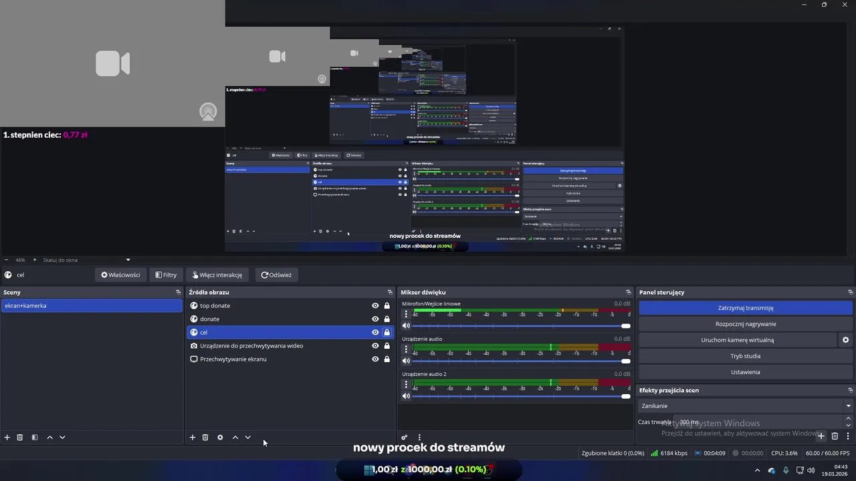Viewport: 856px width, 481px height.
Task: Open the Zanikanie transition dropdown
Action: pyautogui.click(x=746, y=406)
